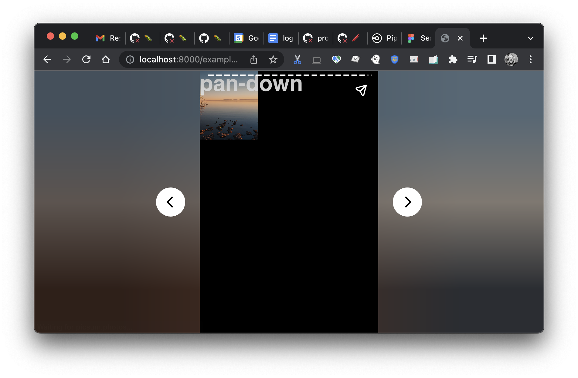Switch to the Gmail Re: tab
This screenshot has height=378, width=578.
[x=108, y=38]
